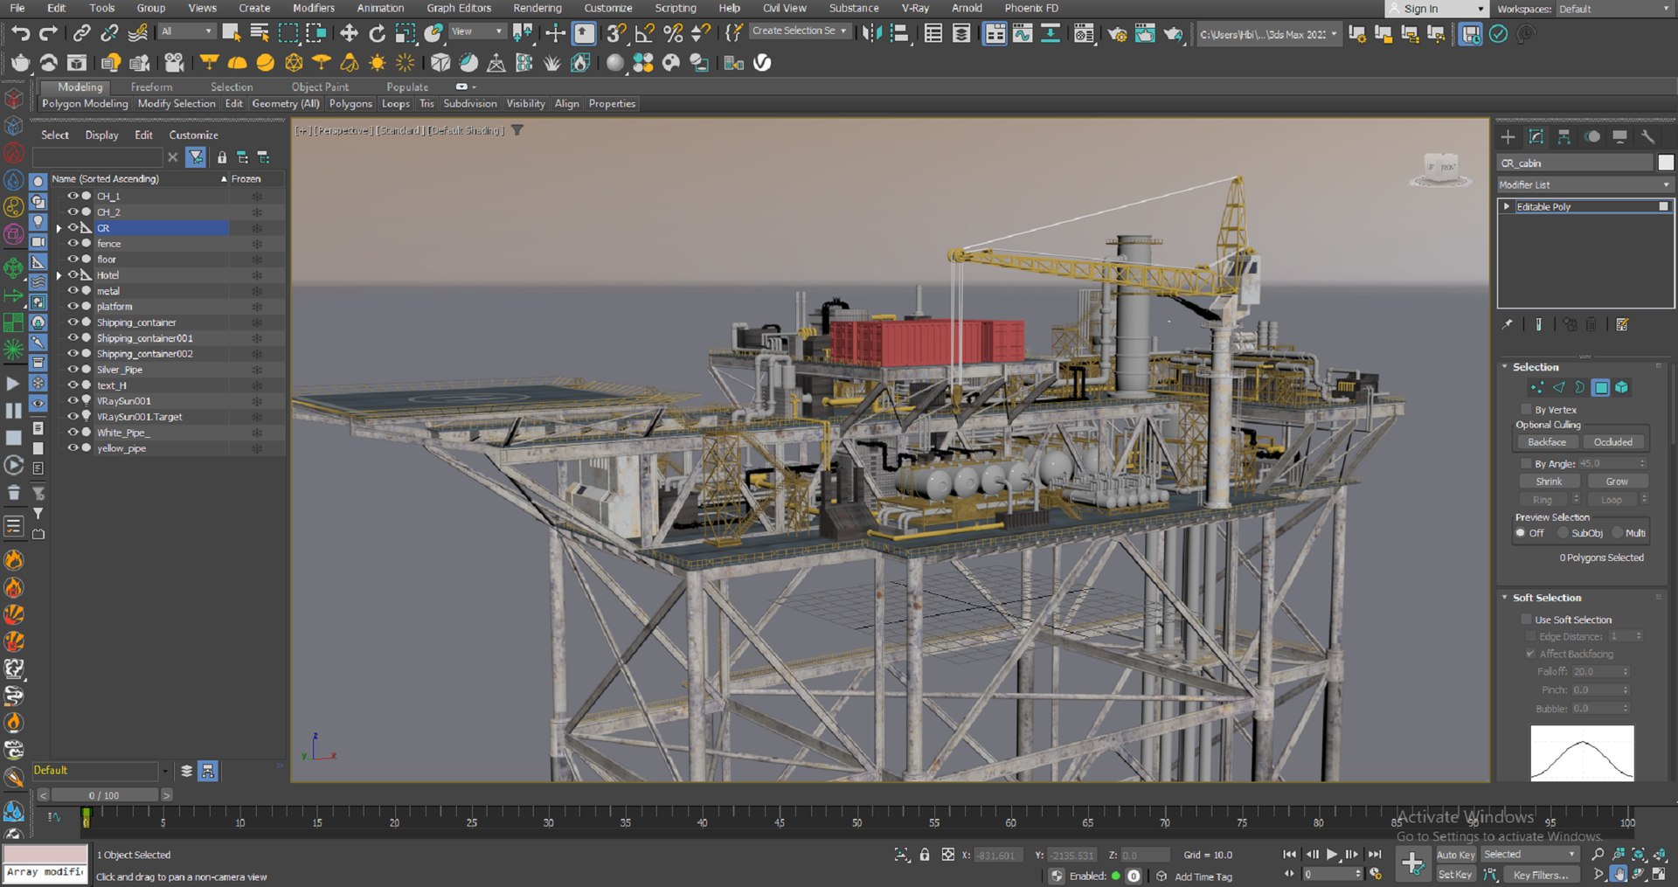Switch to the Freeform ribbon tab
1678x887 pixels.
tap(151, 87)
